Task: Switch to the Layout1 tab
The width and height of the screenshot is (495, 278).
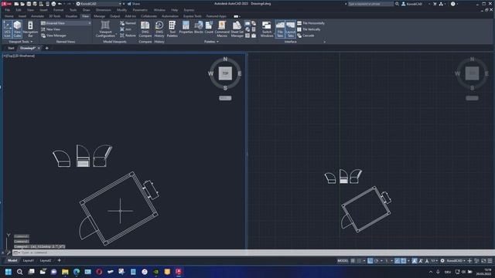Action: tap(29, 260)
